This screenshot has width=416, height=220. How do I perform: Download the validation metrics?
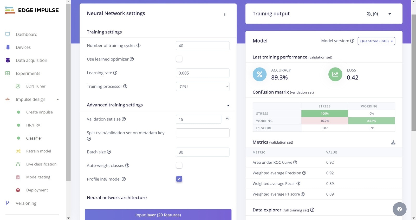pyautogui.click(x=393, y=142)
